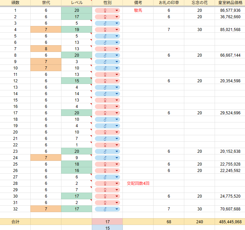Select the blue male count cell 15
Screen dimensions: 245x230
(107, 228)
